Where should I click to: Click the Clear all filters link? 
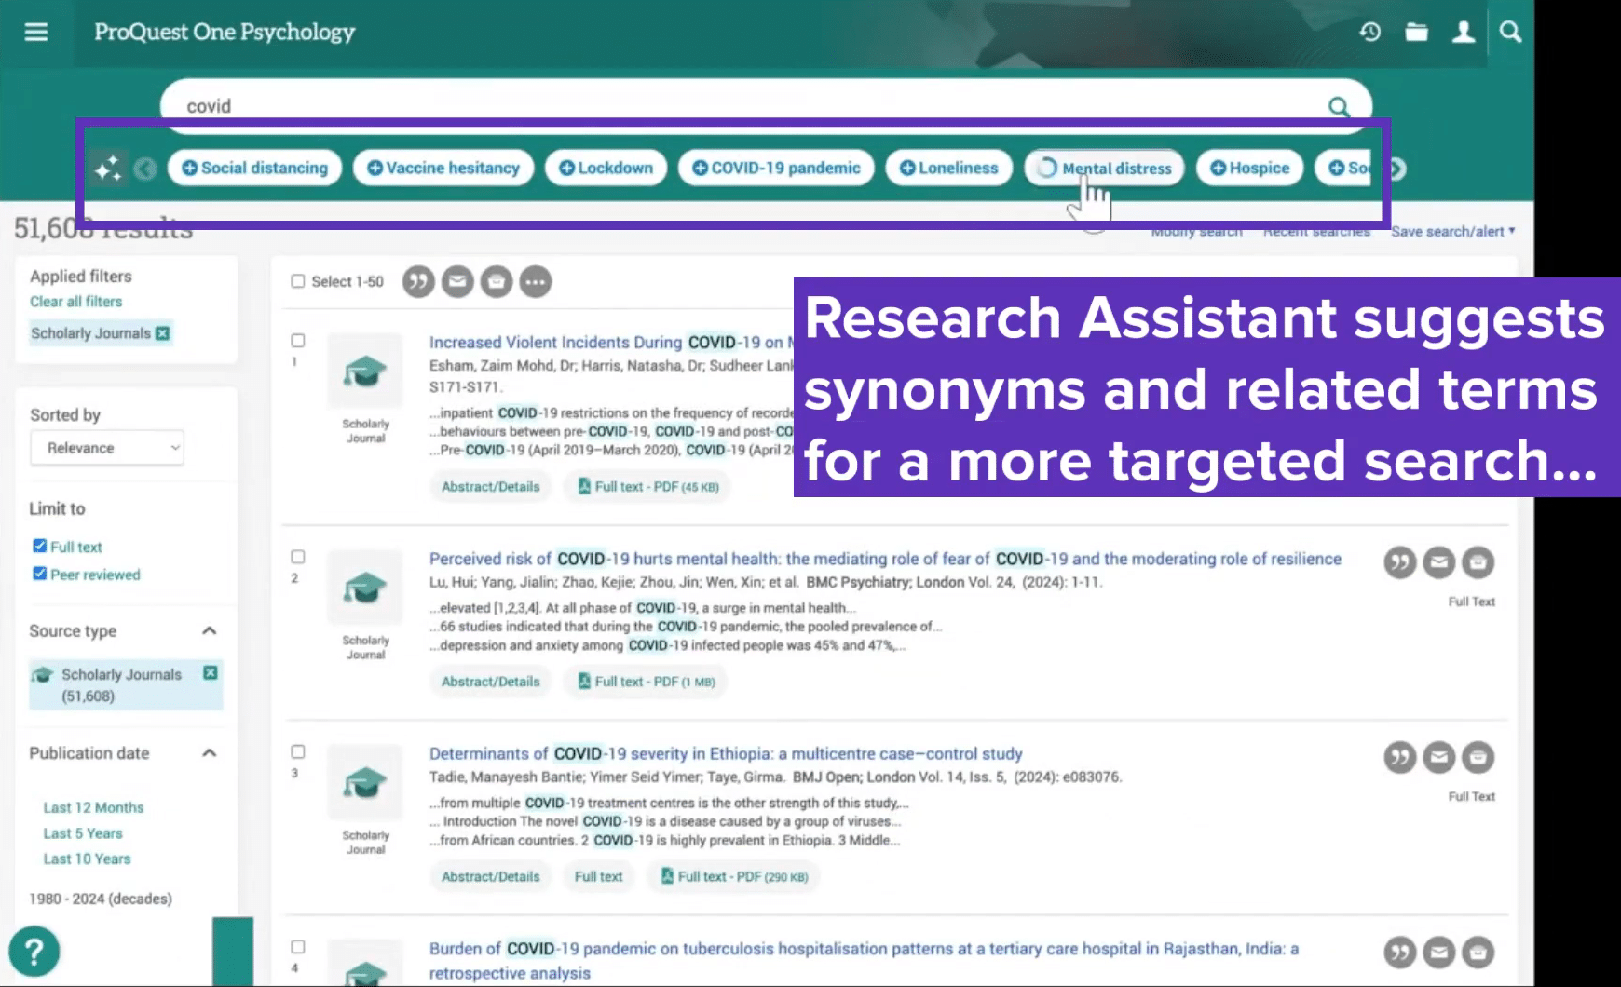click(x=75, y=302)
